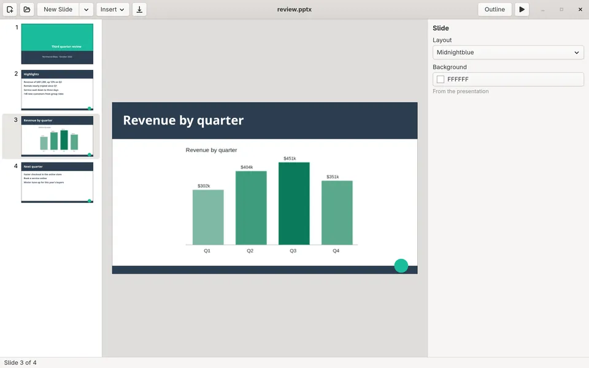Minimize the window
Viewport: 589px width, 368px height.
(542, 9)
